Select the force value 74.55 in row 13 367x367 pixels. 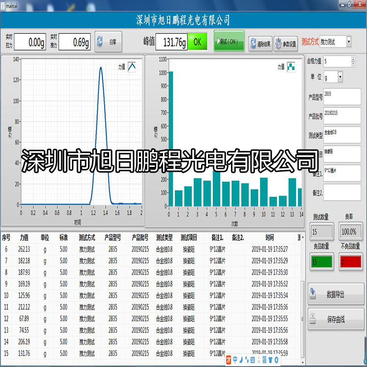point(24,330)
